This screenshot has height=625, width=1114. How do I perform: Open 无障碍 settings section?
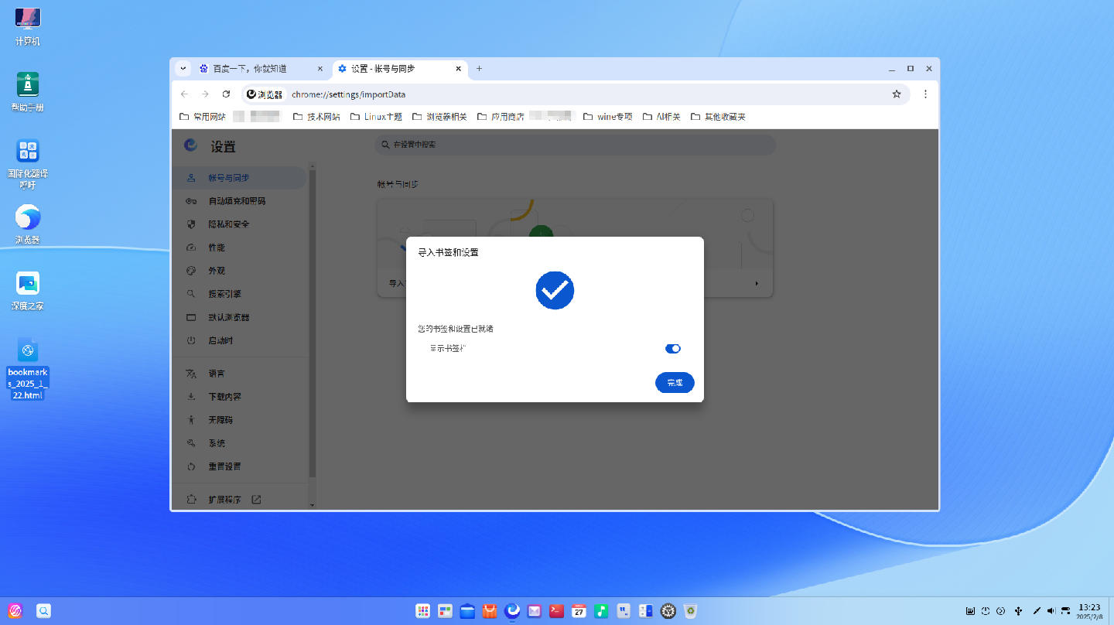[239, 420]
